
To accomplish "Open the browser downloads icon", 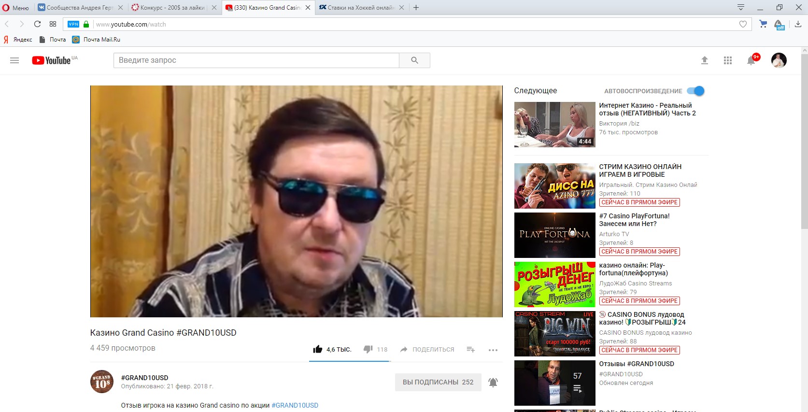I will point(798,24).
